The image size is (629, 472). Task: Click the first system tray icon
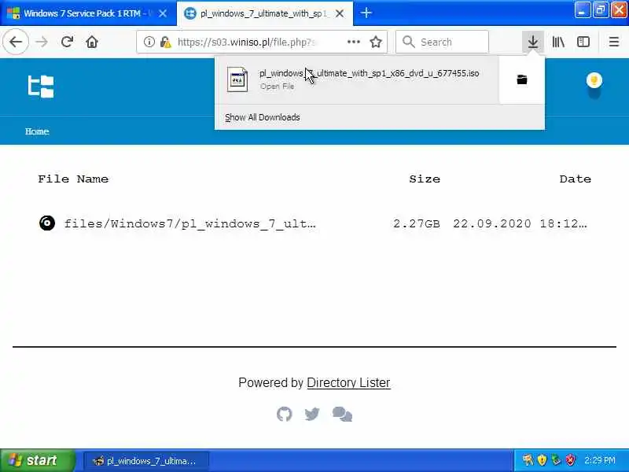(528, 460)
